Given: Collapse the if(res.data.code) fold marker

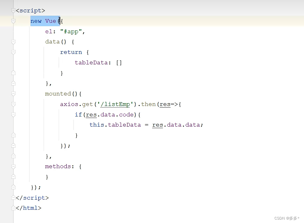Looking at the screenshot, I should (14, 115).
